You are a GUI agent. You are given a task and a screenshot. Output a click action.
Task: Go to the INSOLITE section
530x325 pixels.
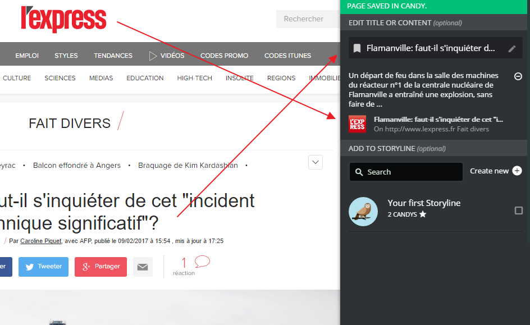click(x=240, y=78)
